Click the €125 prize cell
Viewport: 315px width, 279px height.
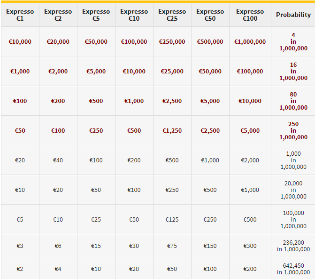coord(172,220)
